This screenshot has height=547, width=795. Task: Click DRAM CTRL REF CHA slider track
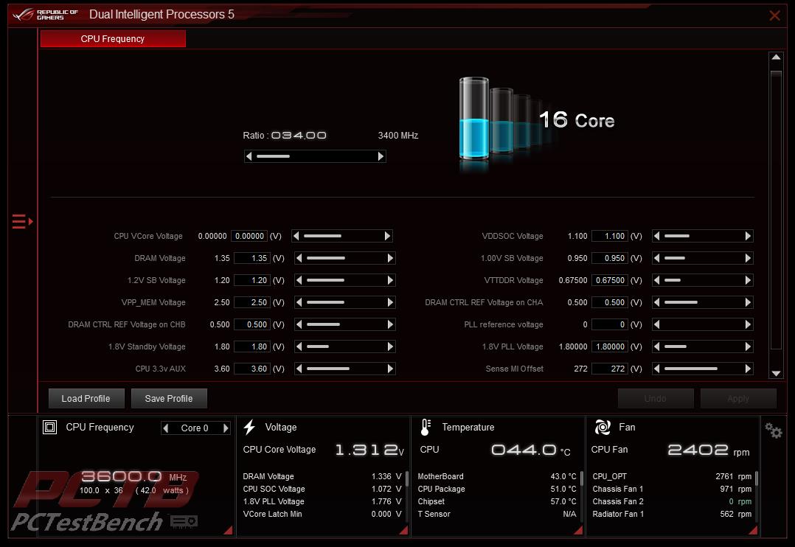point(702,302)
